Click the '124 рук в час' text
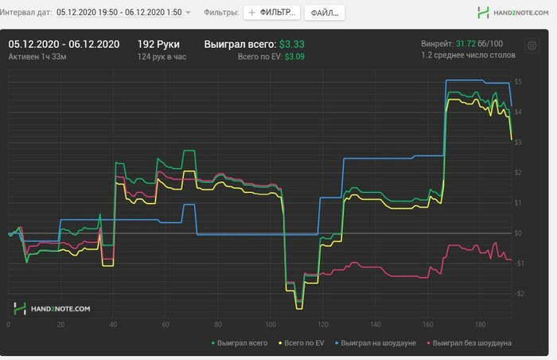Viewport: 557px width, 360px height. click(x=162, y=57)
